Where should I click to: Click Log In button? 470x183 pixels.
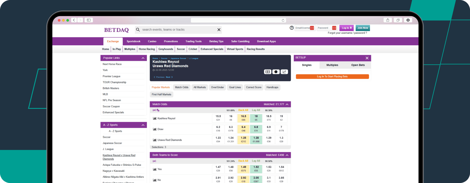[x=346, y=28]
